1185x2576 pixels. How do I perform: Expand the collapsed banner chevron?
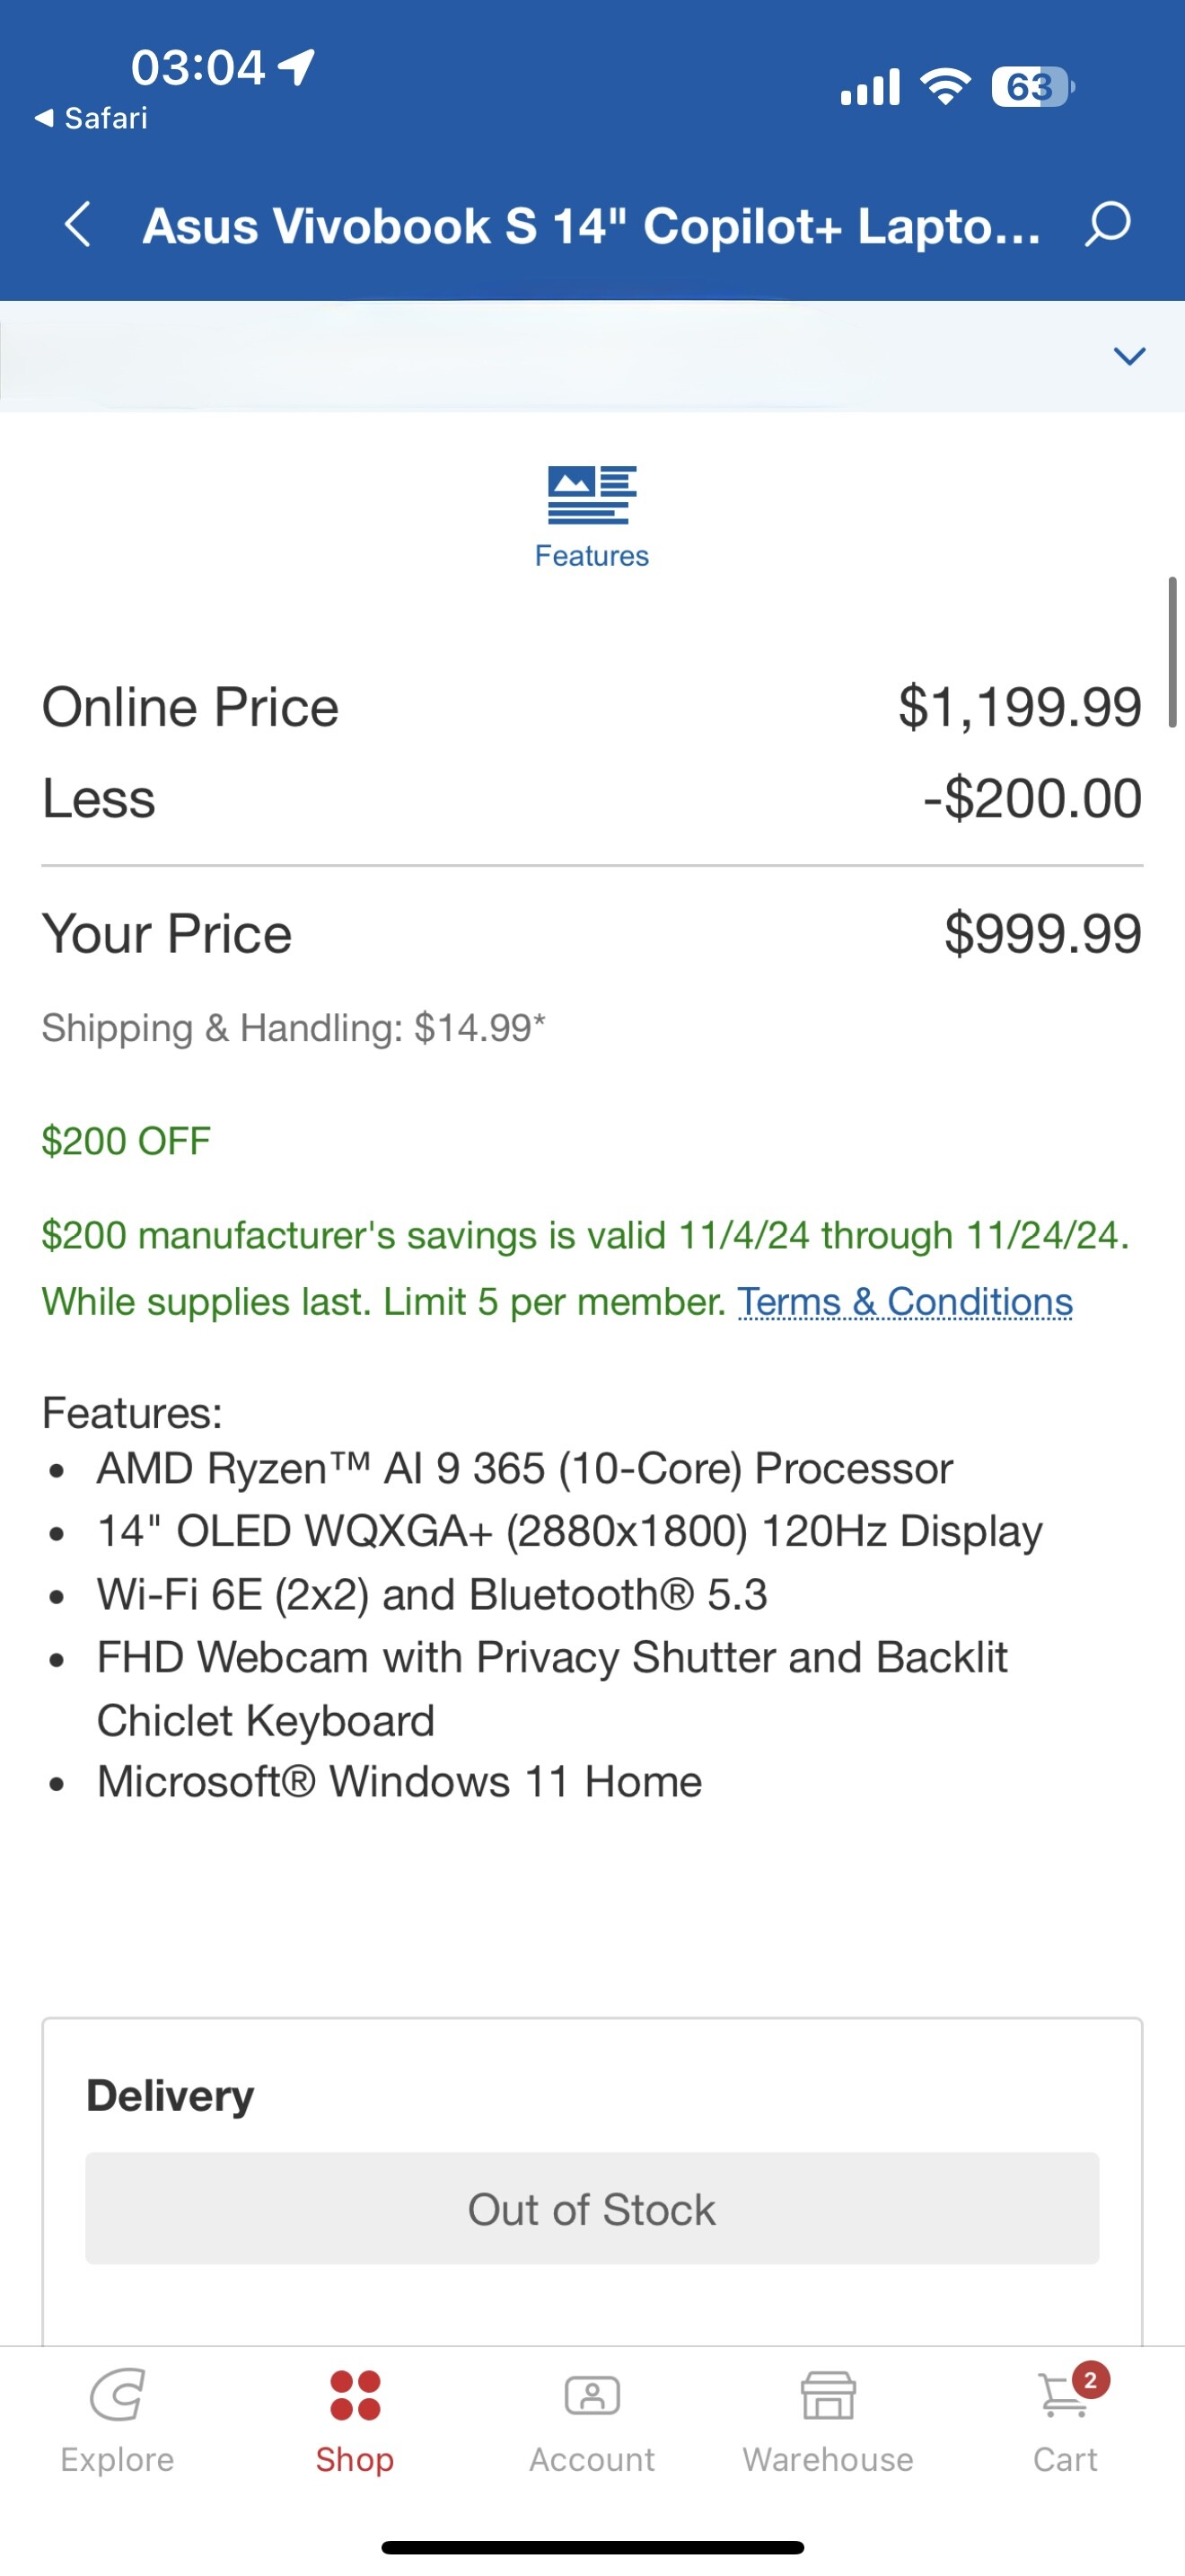coord(1129,356)
